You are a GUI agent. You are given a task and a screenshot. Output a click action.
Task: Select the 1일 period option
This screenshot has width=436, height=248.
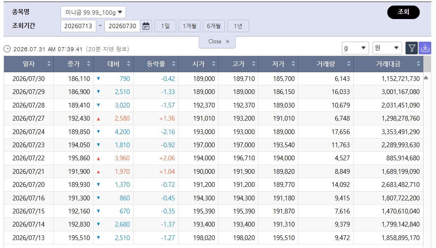click(x=165, y=26)
